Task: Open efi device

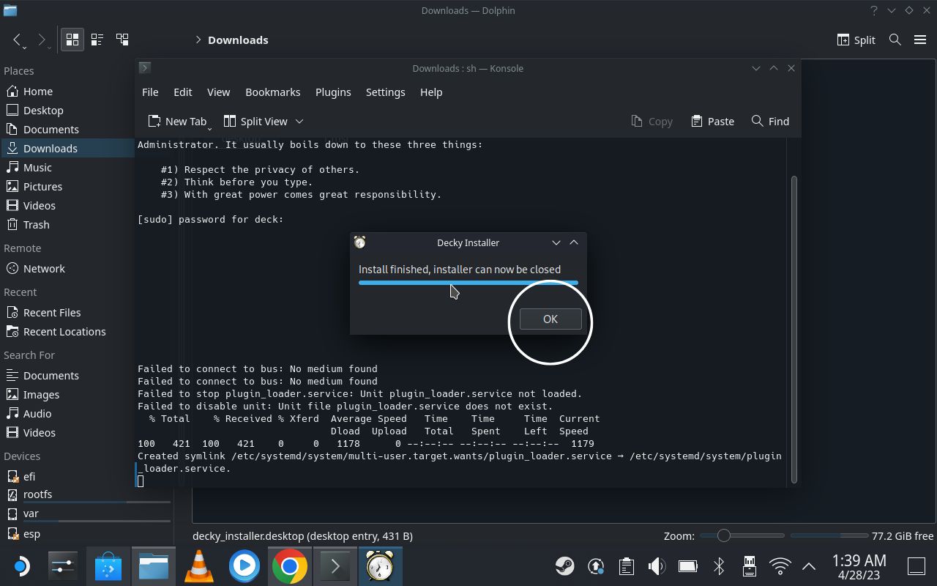Action: point(67,476)
